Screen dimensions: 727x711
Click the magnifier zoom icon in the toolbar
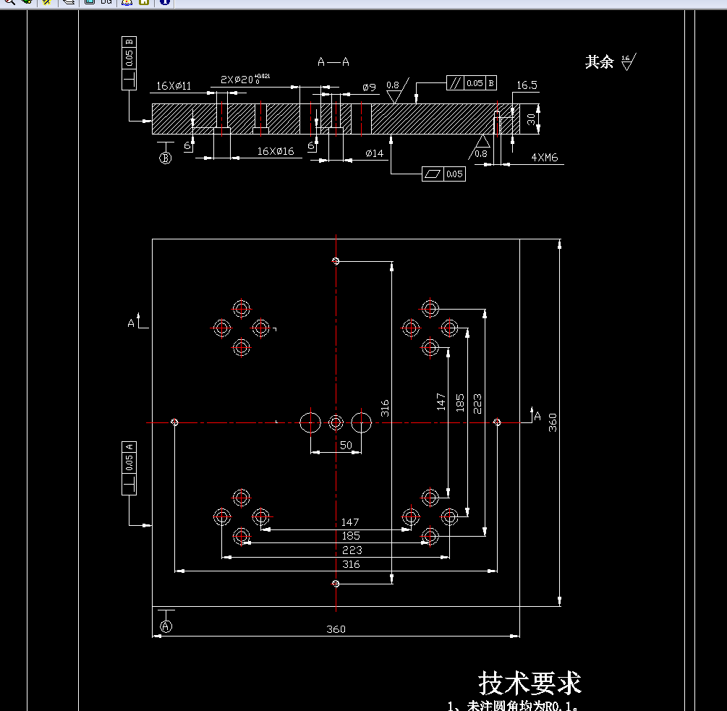pos(9,2)
